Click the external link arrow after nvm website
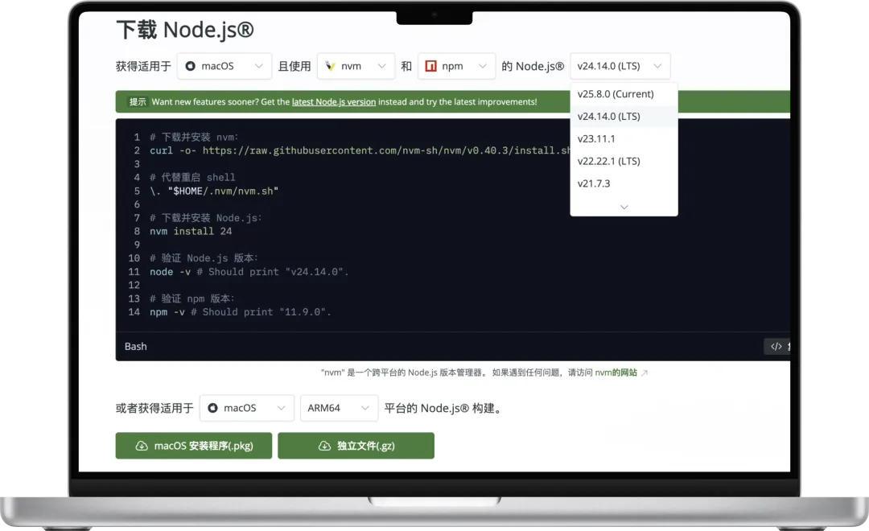 pos(644,373)
